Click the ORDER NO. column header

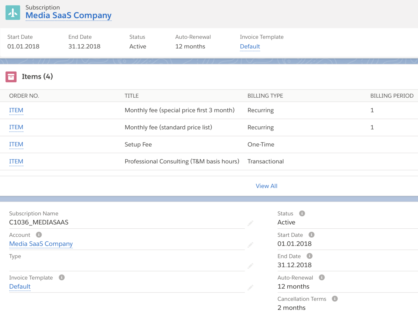[24, 96]
